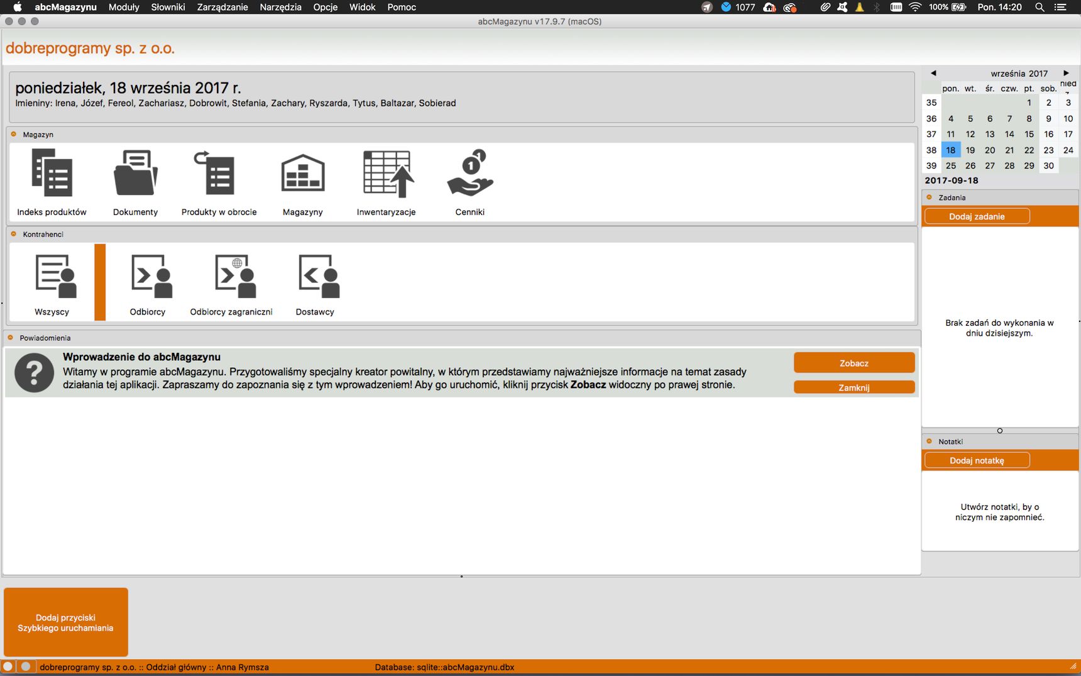The height and width of the screenshot is (676, 1081).
Task: Select September 30 in calendar
Action: tap(1049, 165)
